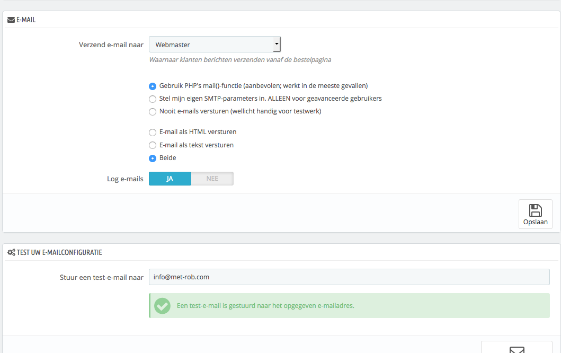Click the green checkmark success icon

(x=162, y=306)
